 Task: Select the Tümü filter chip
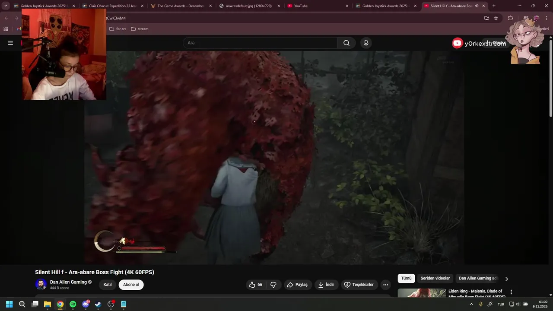pos(407,279)
